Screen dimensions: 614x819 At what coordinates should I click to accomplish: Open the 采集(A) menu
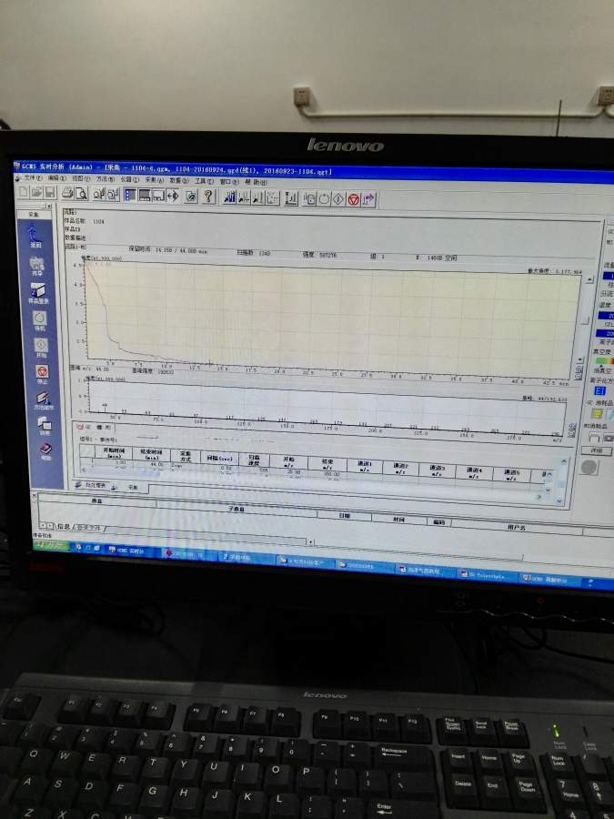coord(154,180)
